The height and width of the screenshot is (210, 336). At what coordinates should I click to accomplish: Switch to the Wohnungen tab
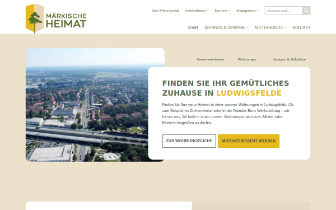tap(247, 59)
